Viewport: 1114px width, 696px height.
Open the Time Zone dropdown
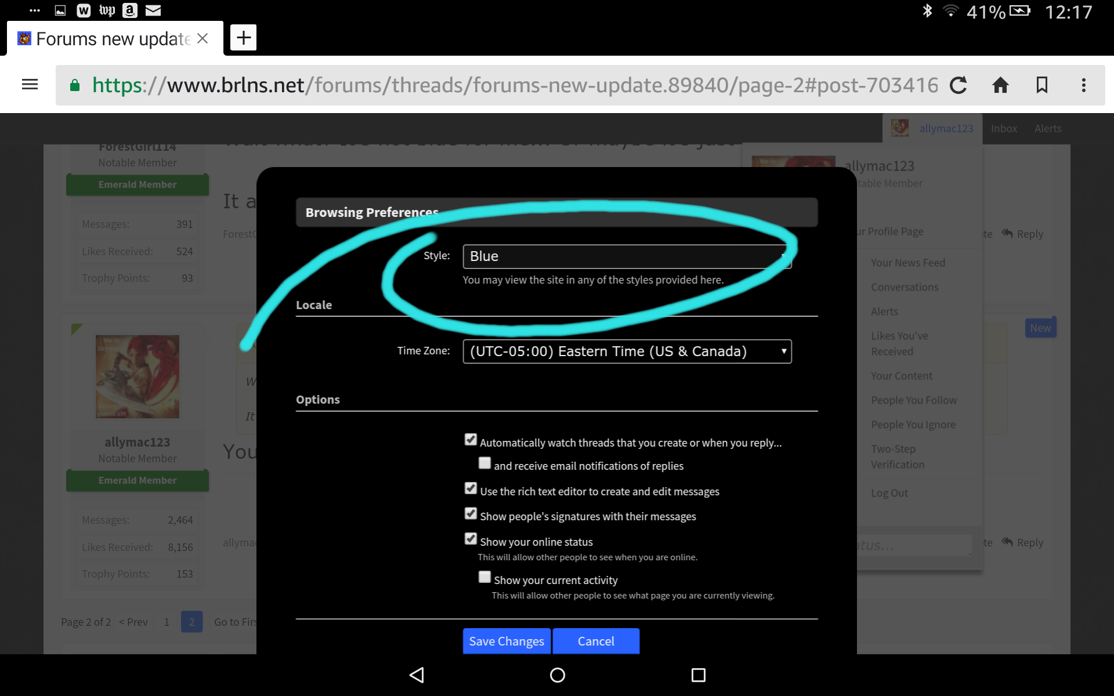coord(627,351)
